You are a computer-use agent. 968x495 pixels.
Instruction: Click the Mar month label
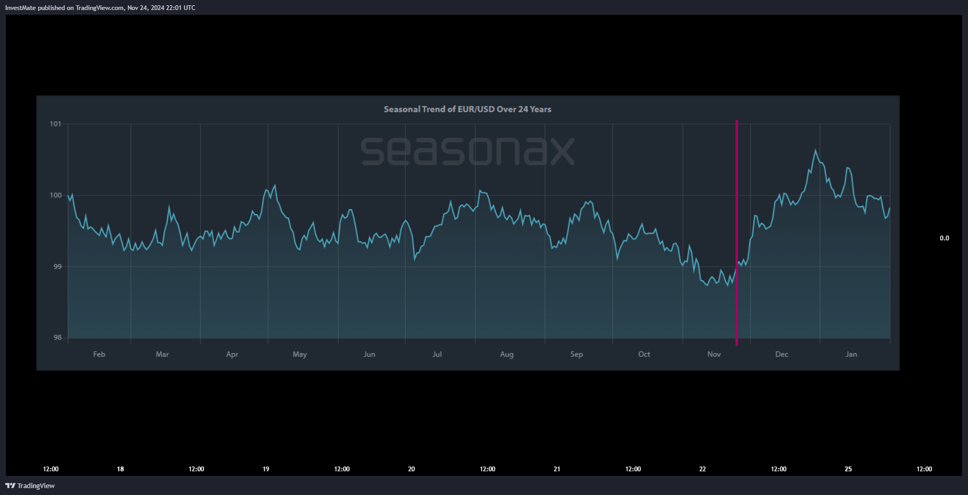point(162,354)
